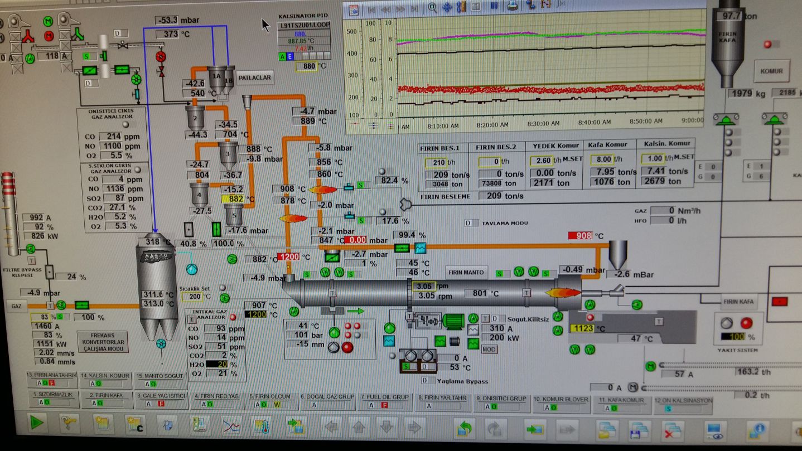Open group 11. KAFA KOMUR
802x451 pixels.
coord(622,404)
